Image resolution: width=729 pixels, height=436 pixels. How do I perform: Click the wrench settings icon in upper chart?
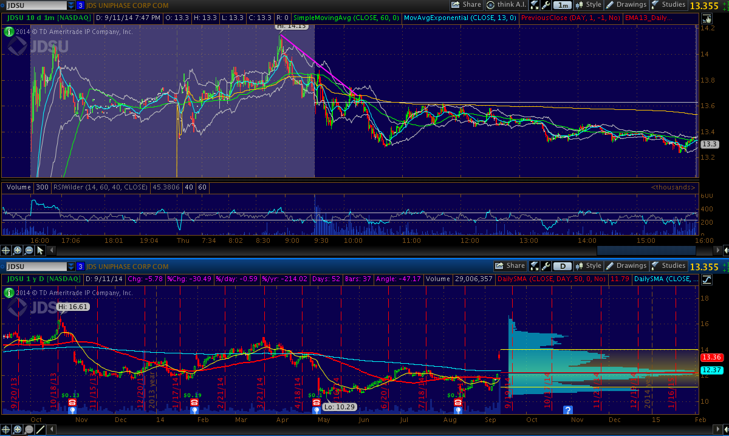click(x=545, y=5)
